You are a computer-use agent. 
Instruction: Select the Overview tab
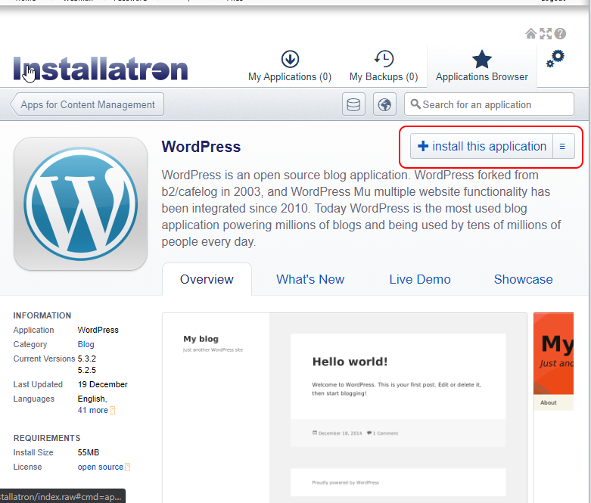(207, 280)
